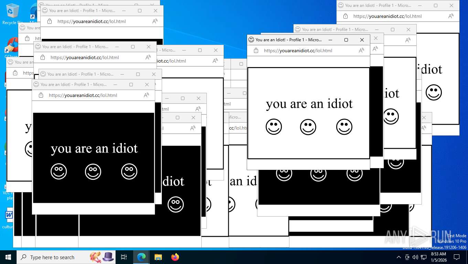Click lock icon in the front-left black-page window
Screen dimensions: 468x264
point(41,95)
